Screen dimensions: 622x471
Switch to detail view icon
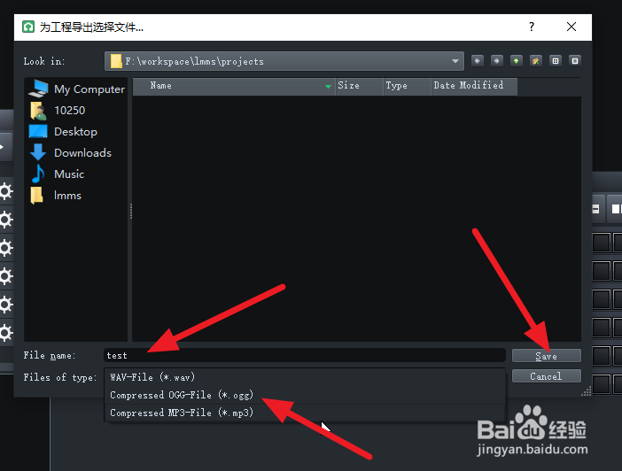[x=575, y=61]
